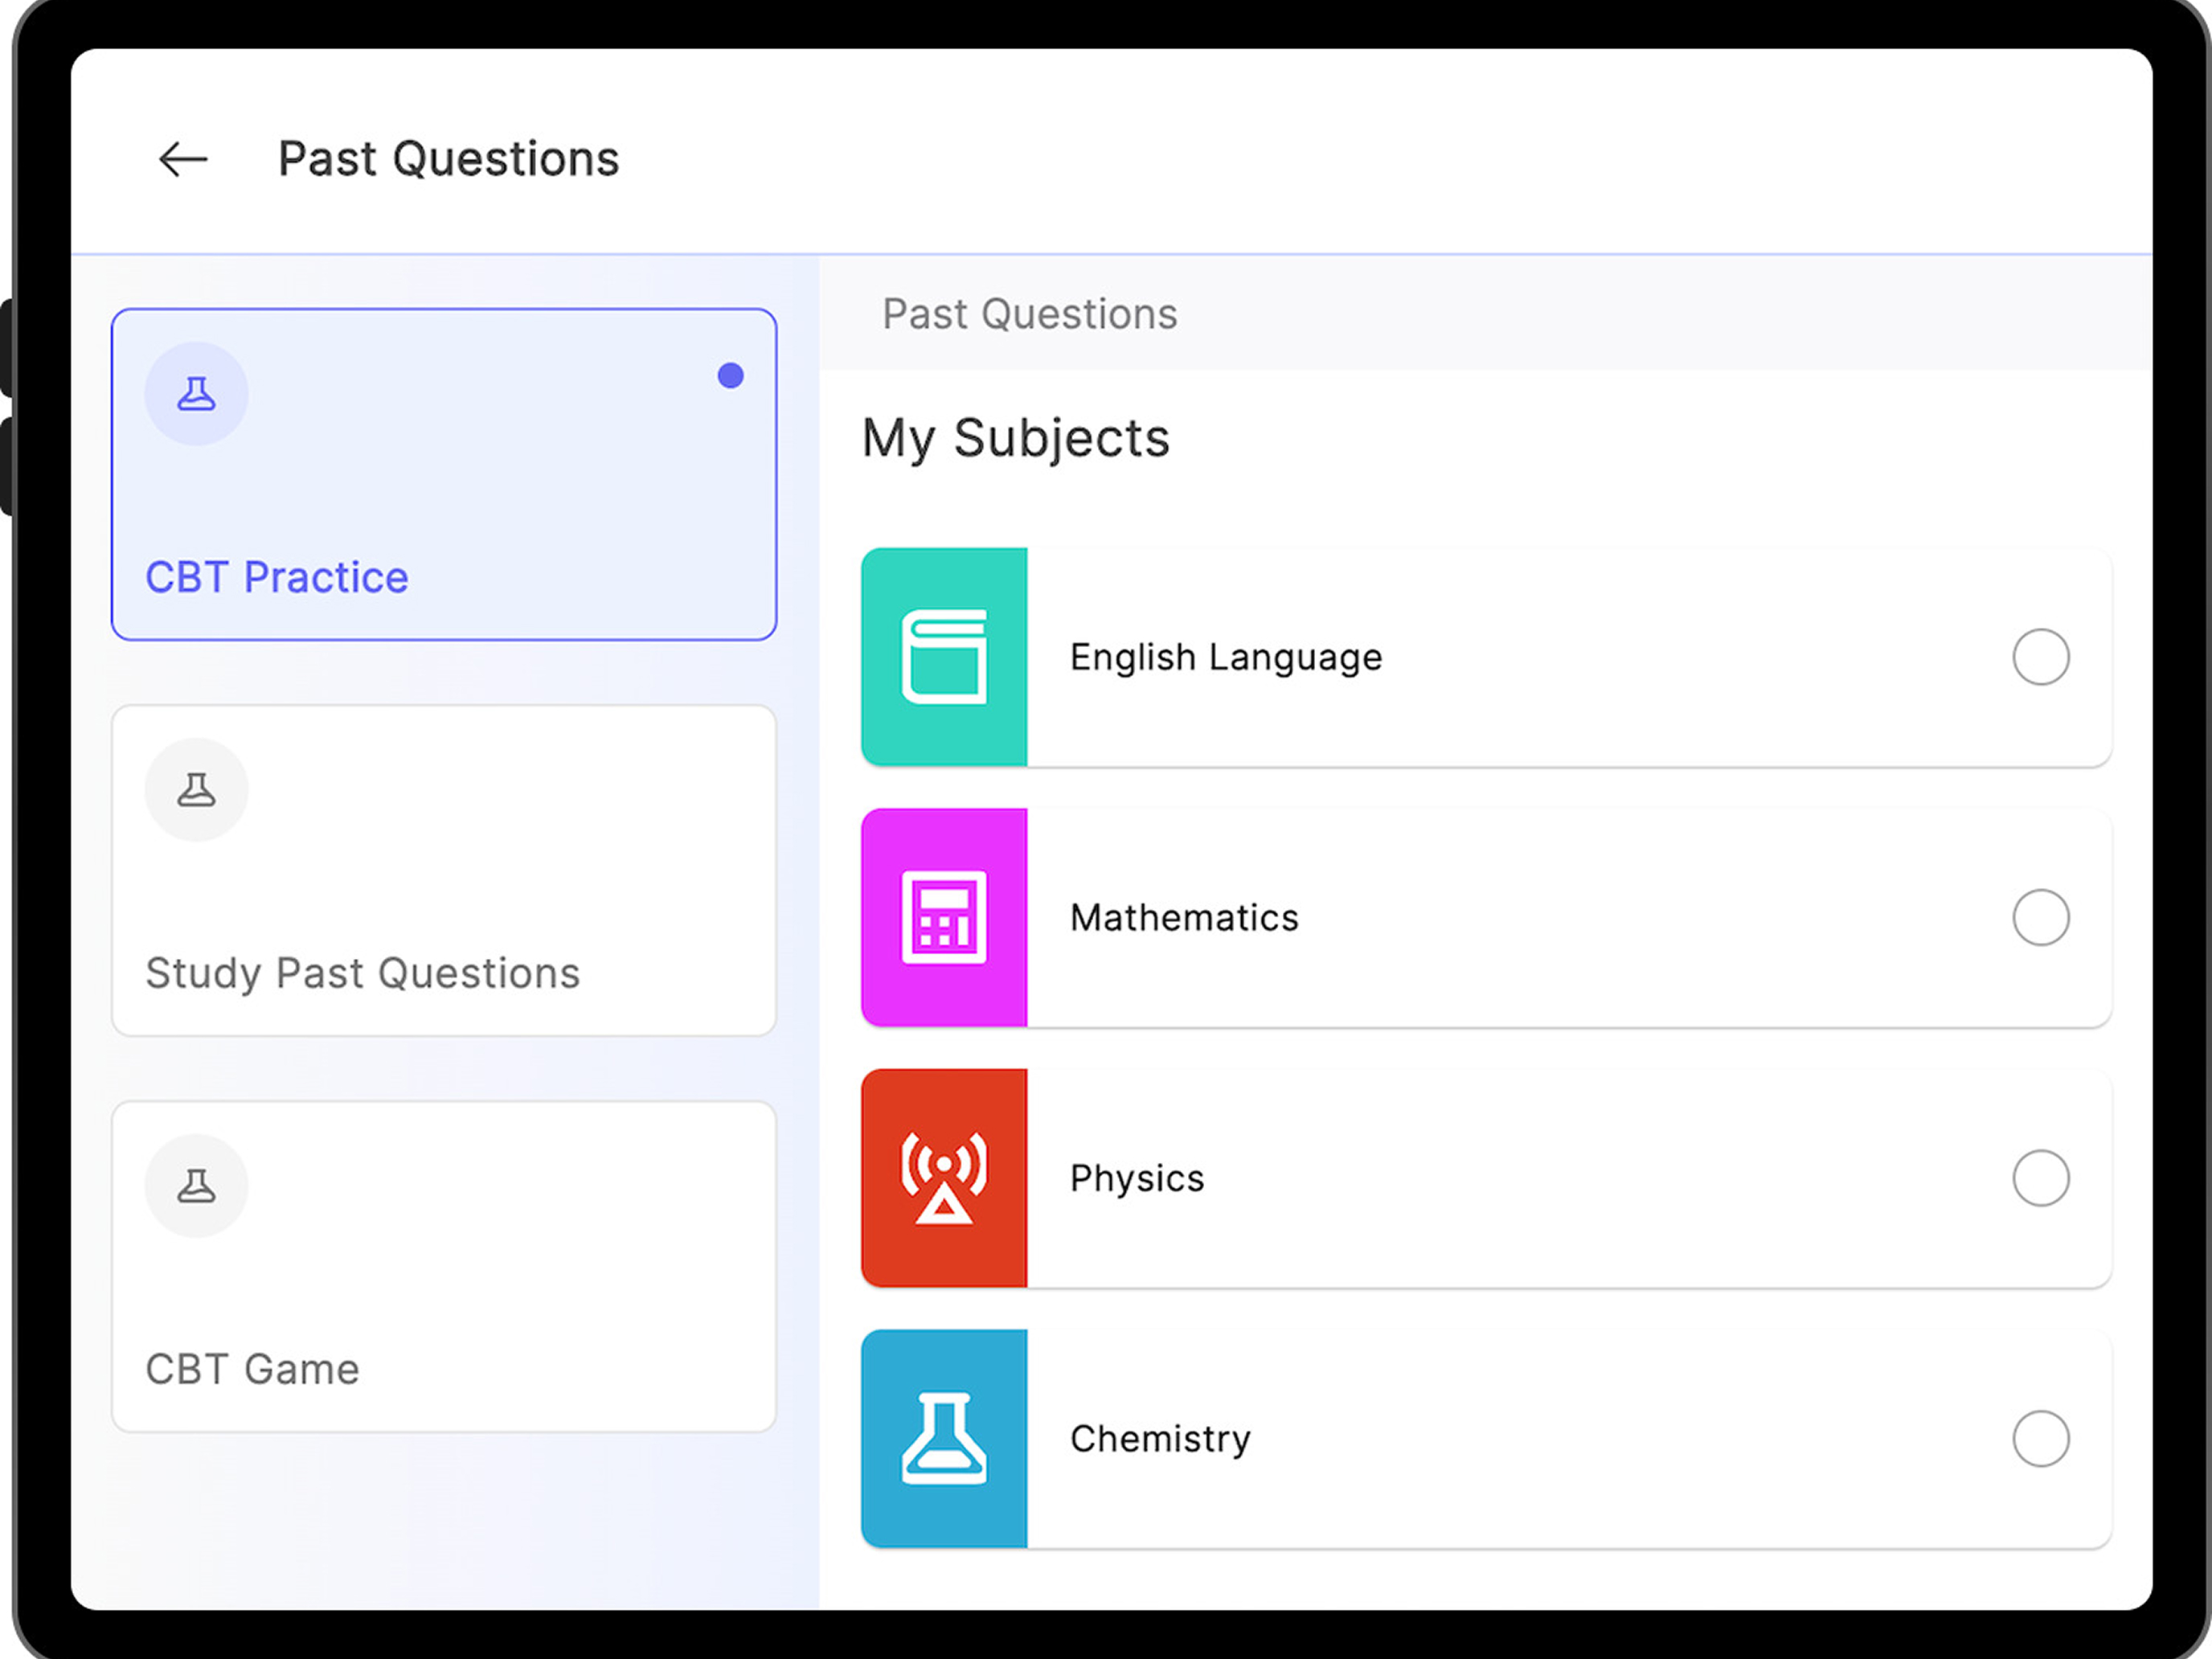This screenshot has height=1659, width=2212.
Task: Click the Mathematics subject label
Action: (x=1184, y=917)
